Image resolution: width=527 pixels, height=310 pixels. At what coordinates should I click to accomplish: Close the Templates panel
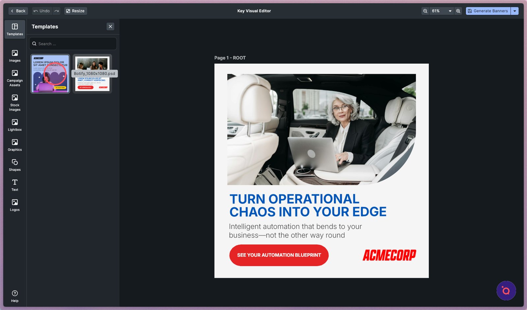pos(110,26)
